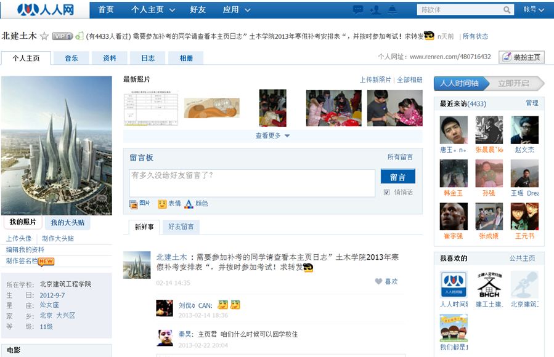The height and width of the screenshot is (357, 554).
Task: Expand the 应用 apps dropdown menu
Action: pyautogui.click(x=237, y=10)
